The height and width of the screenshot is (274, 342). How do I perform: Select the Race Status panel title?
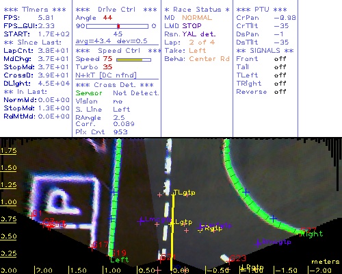click(x=197, y=10)
